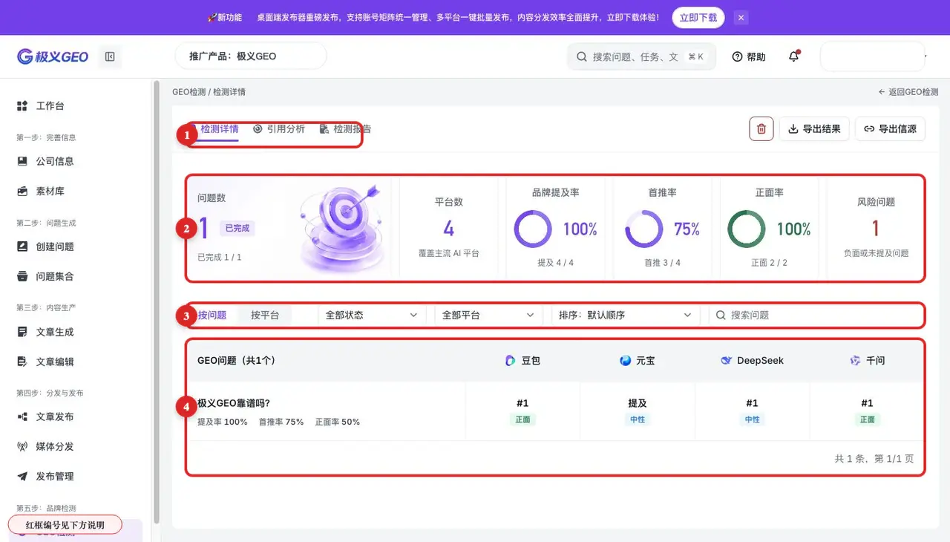Focus the top 搜索问题、任务 search box

click(x=642, y=56)
